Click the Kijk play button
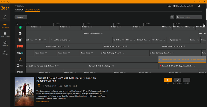This screenshot has width=207, height=107. tap(168, 80)
